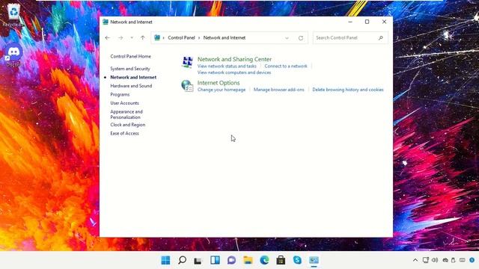Click the battery icon in system tray
The image size is (479, 269).
(454, 260)
